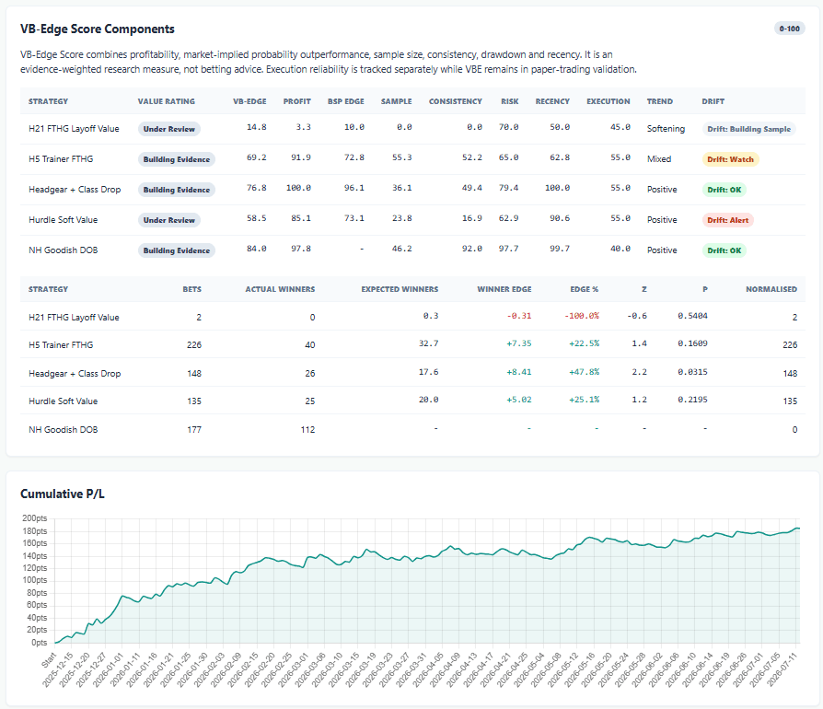Select H21 FTHG Layoff Value in score components table
The width and height of the screenshot is (823, 709).
pos(74,129)
